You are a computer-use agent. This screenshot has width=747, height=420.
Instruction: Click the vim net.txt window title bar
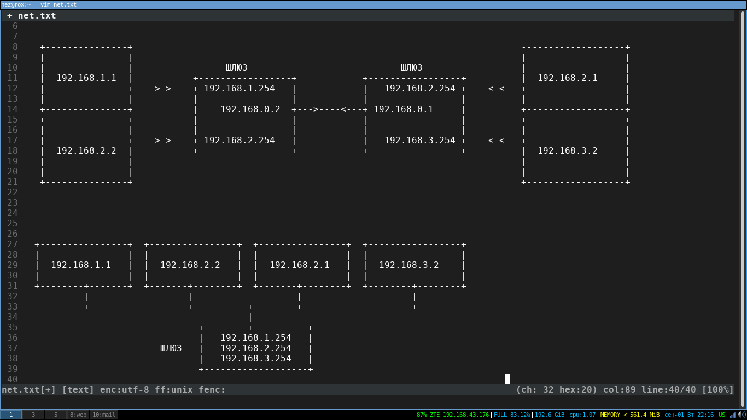point(373,4)
